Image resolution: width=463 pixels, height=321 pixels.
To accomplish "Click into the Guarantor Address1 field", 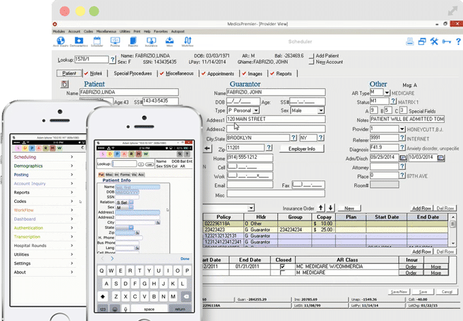I will point(276,119).
